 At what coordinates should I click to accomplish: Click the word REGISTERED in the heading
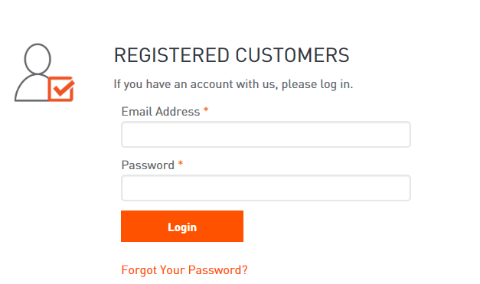(171, 55)
